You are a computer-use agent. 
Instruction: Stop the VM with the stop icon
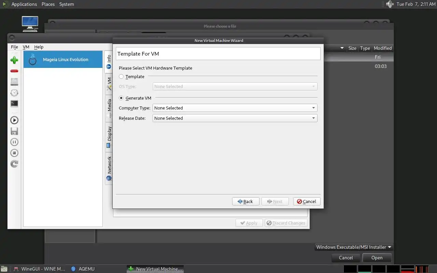pyautogui.click(x=14, y=153)
